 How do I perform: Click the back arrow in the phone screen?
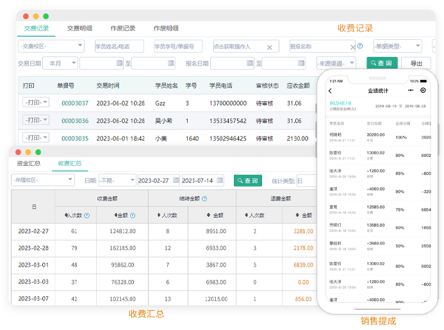331,91
